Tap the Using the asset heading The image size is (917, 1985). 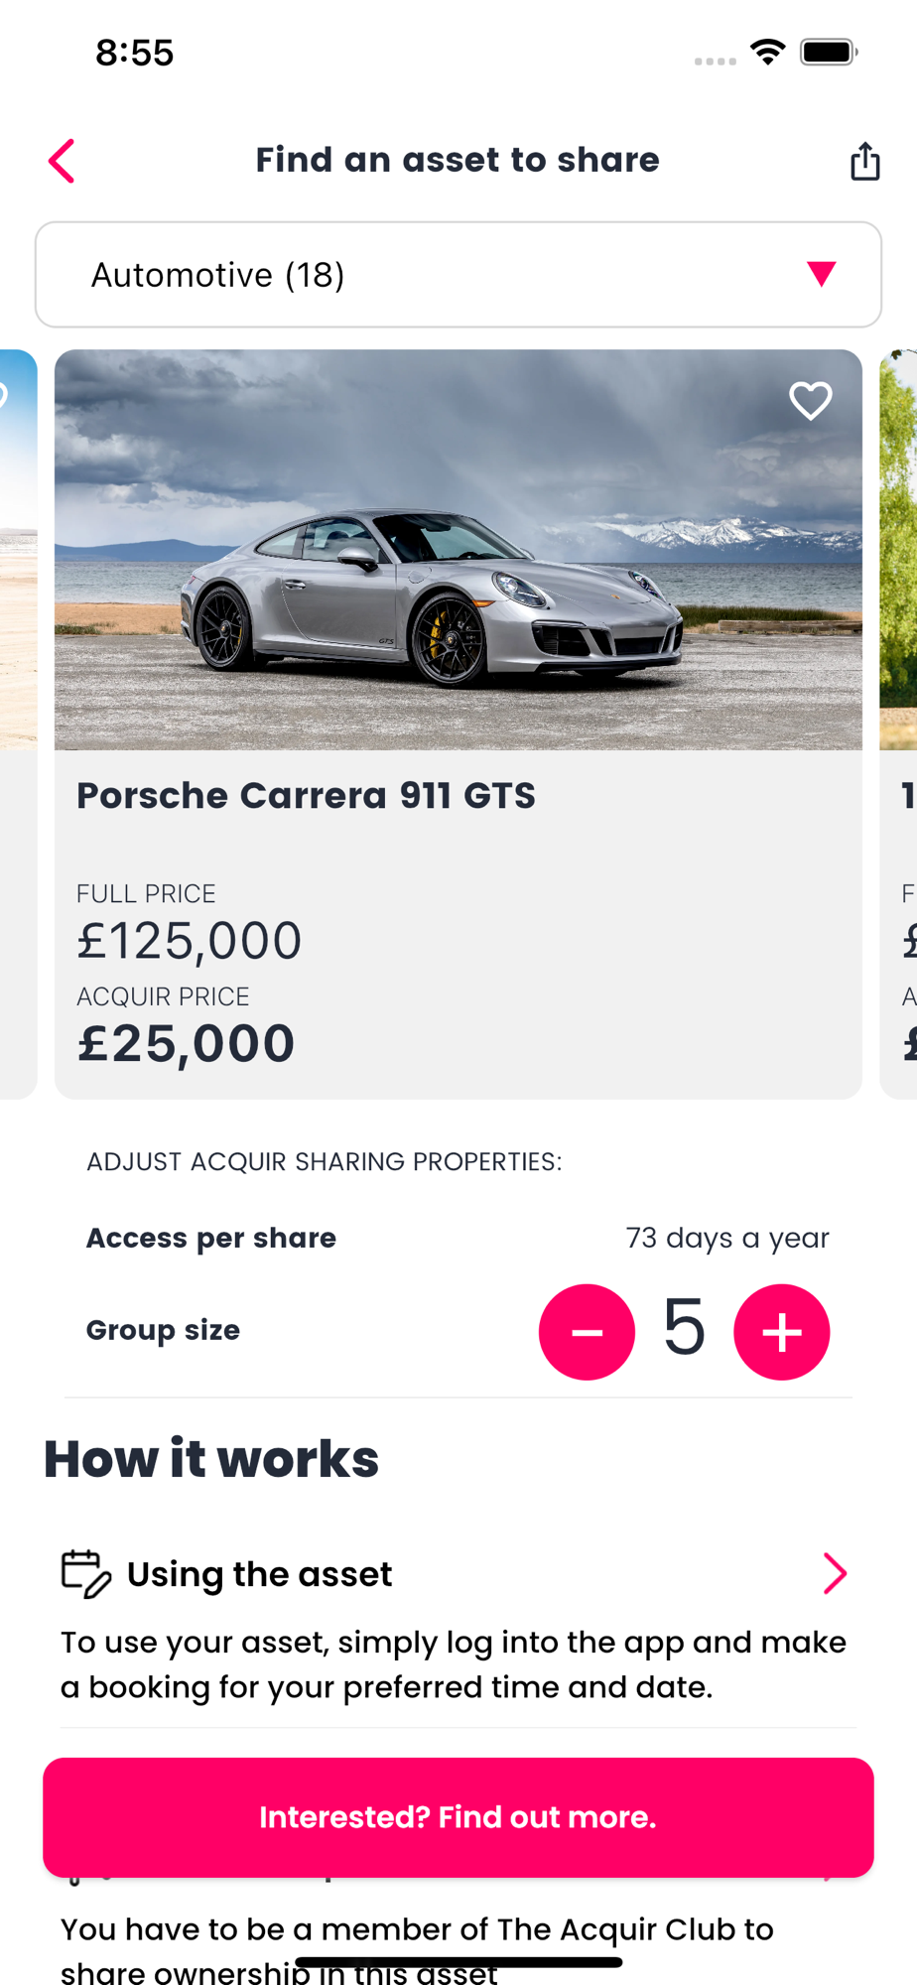click(259, 1574)
